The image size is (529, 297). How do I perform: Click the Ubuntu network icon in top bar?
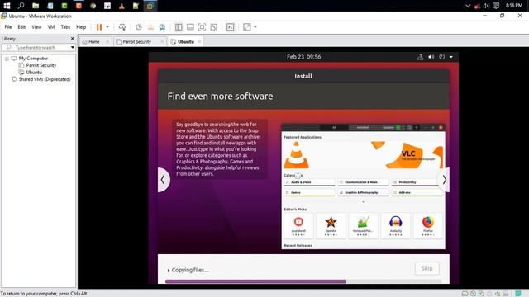[x=421, y=57]
